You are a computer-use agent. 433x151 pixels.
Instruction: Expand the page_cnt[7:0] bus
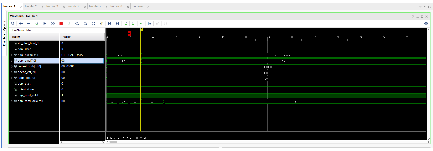[12, 78]
